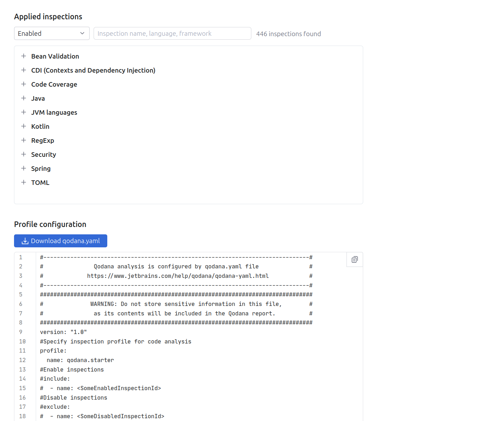Click the copy-to-clipboard icon in code block
Screen dimensions: 495x421
pos(354,260)
